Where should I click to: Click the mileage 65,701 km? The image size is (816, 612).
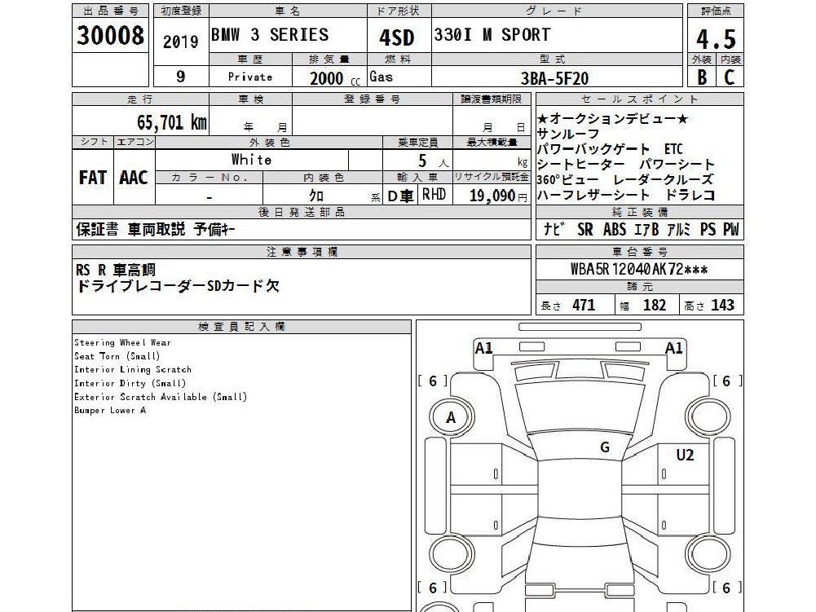coord(172,122)
